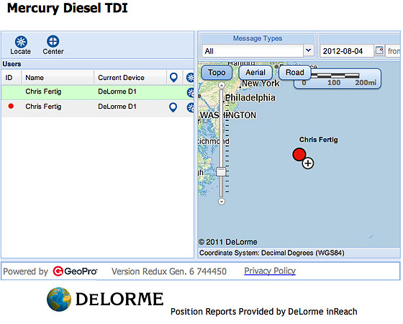
Task: Select the highlighted Chris Fertig name cell
Action: tap(43, 91)
